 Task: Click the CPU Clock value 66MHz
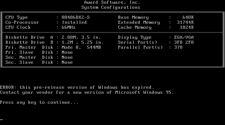tap(69, 27)
